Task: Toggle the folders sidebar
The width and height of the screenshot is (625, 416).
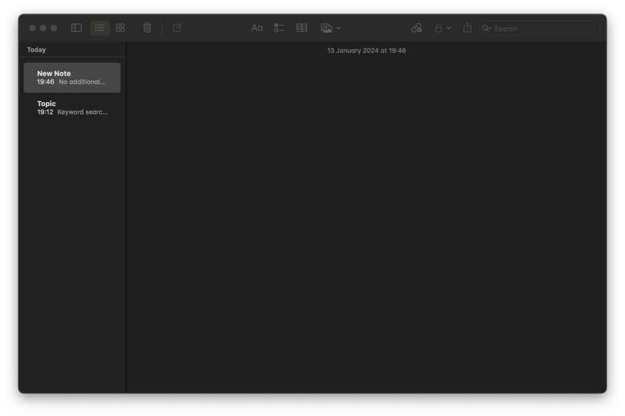Action: (76, 28)
